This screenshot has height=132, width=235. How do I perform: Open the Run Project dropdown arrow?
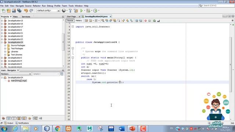84,11
